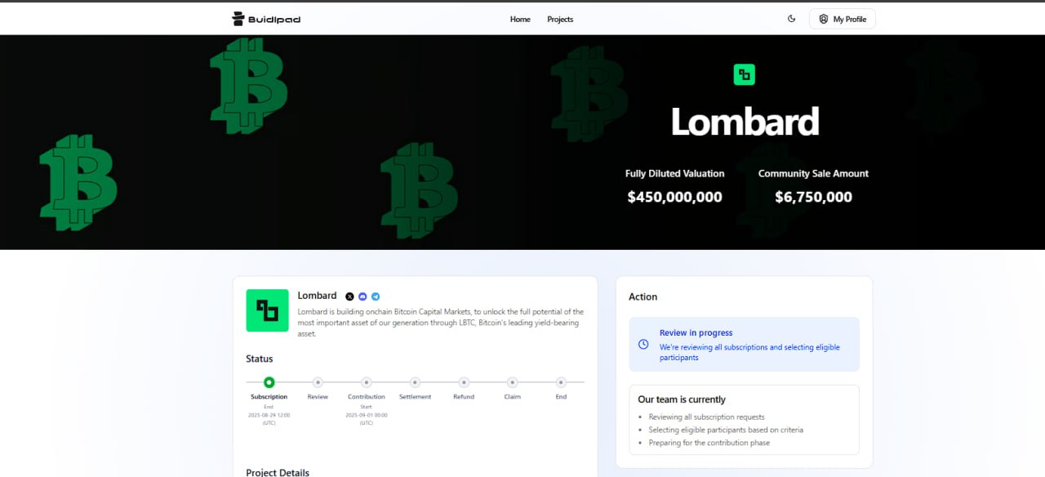Open Lombard's X (Twitter) link icon
Screen dimensions: 1045x477
[x=349, y=296]
